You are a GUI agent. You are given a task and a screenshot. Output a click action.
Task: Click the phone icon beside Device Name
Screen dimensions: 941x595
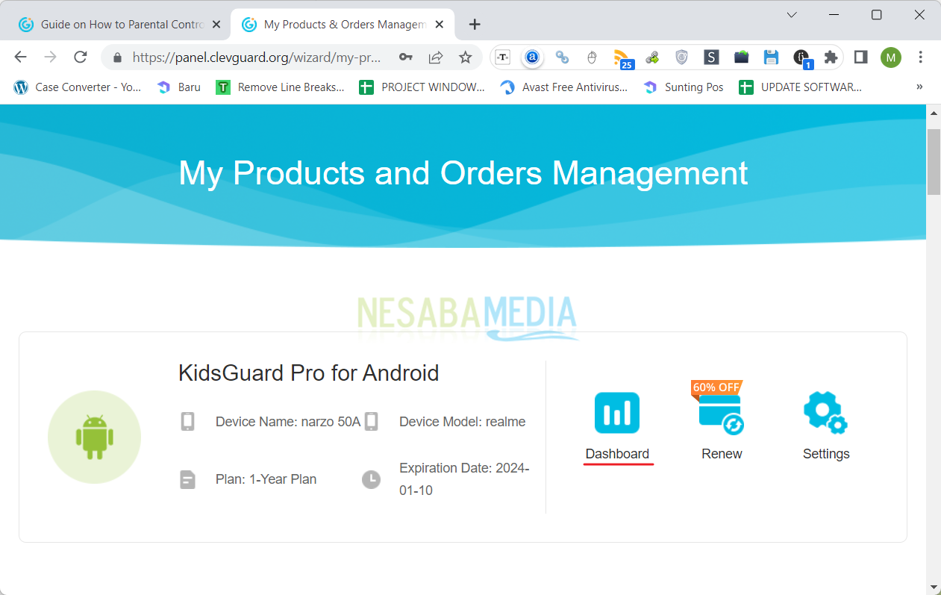[x=187, y=422]
